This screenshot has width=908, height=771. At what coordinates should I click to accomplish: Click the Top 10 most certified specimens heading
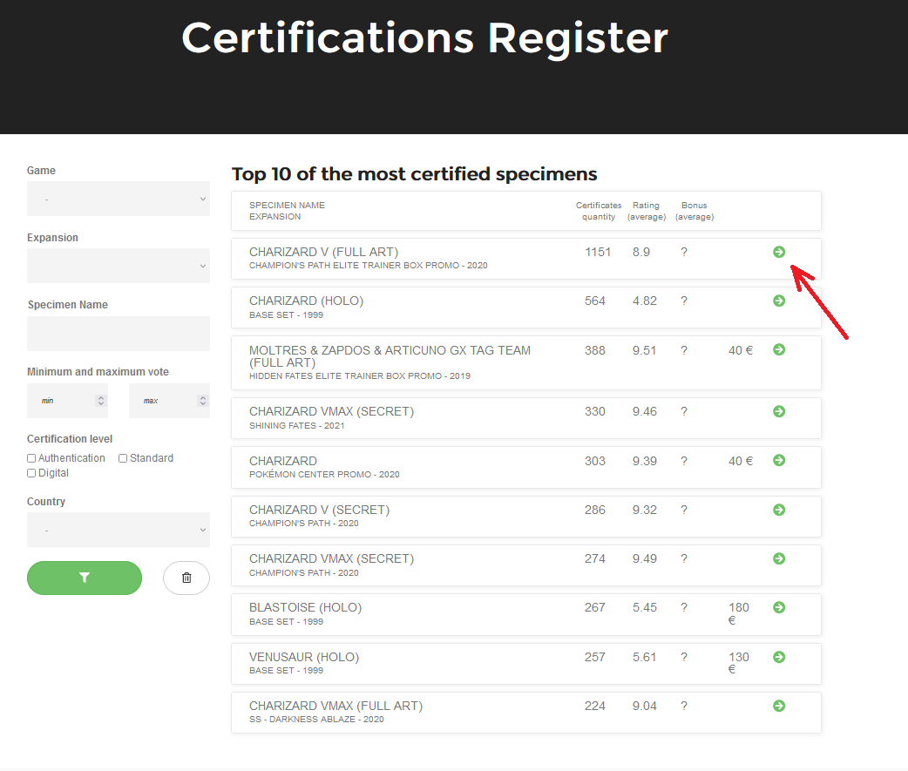tap(415, 173)
